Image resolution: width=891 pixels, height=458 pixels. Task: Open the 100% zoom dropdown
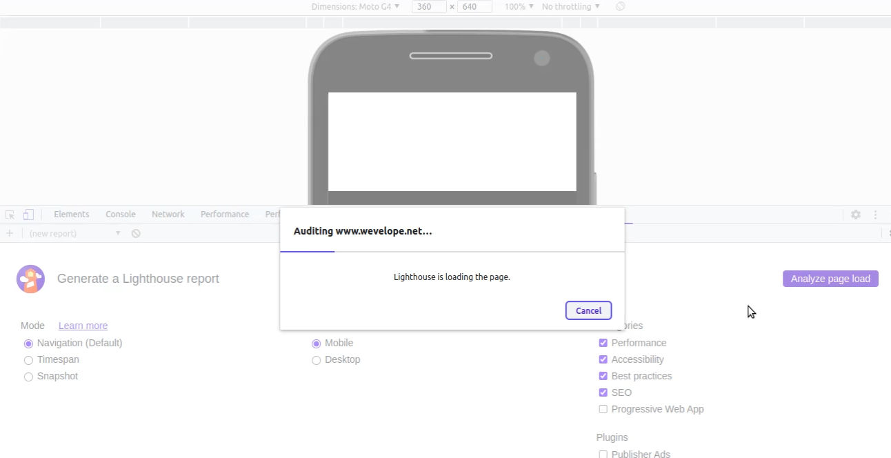click(519, 6)
